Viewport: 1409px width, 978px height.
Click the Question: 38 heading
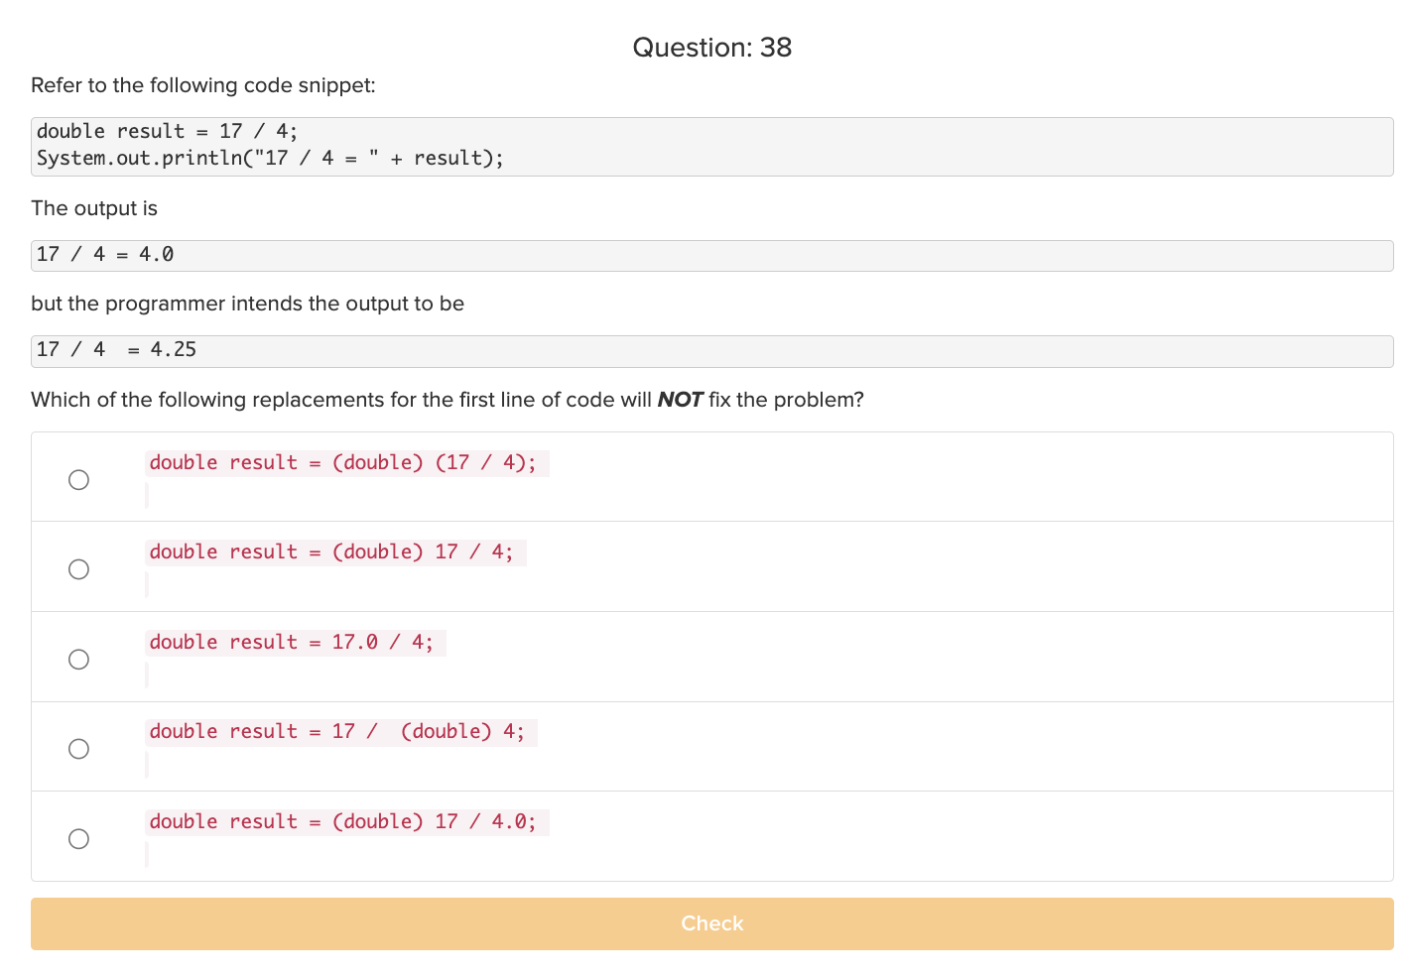pyautogui.click(x=711, y=47)
